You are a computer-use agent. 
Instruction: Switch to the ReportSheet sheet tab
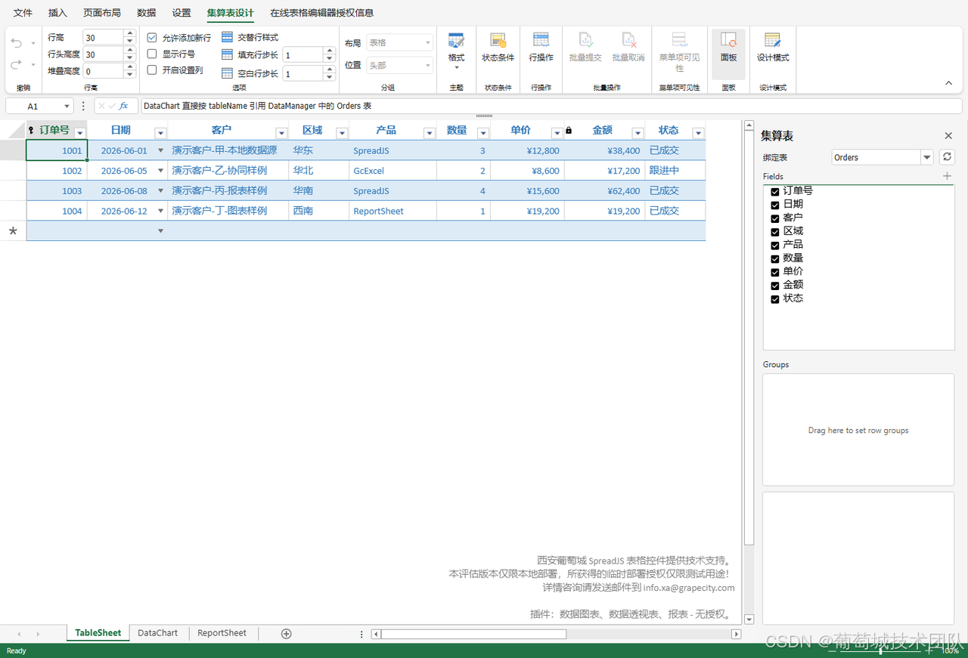click(222, 633)
